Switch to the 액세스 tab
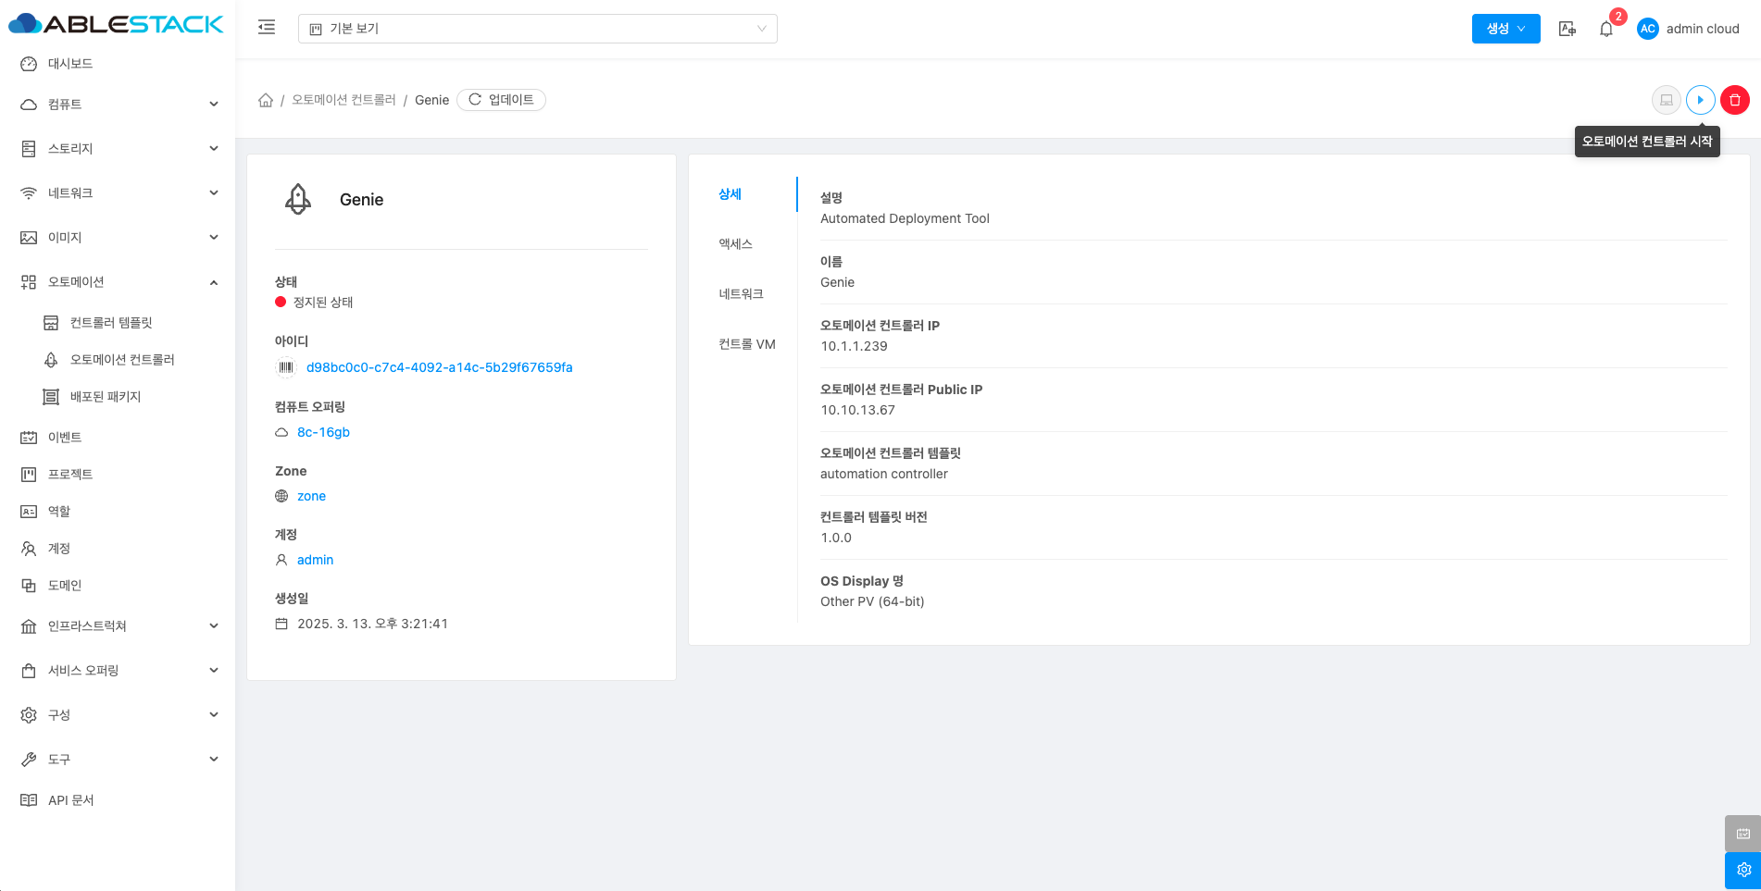Viewport: 1761px width, 891px height. 736,244
